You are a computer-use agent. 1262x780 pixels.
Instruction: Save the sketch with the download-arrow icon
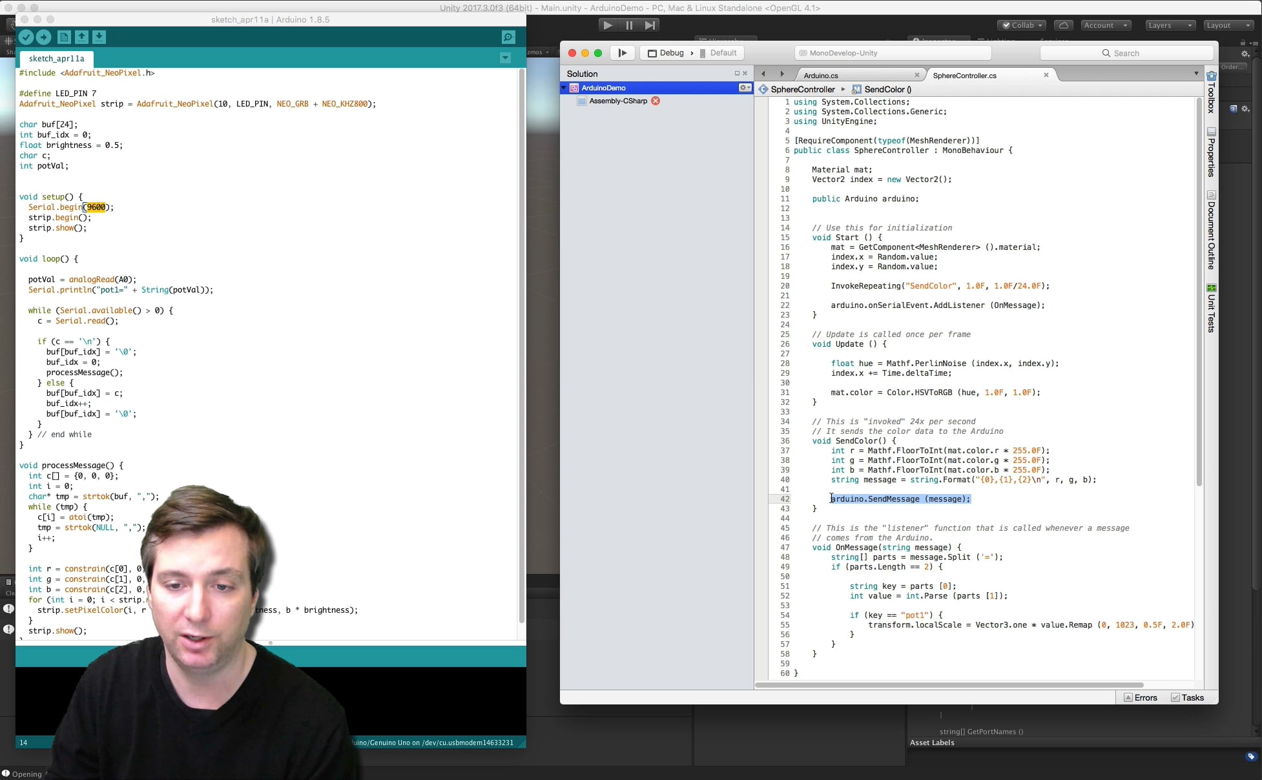pyautogui.click(x=98, y=37)
